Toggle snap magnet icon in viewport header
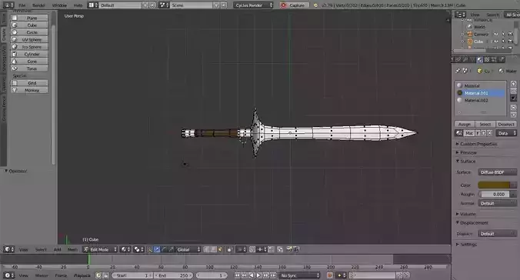The image size is (520, 280). (252, 249)
